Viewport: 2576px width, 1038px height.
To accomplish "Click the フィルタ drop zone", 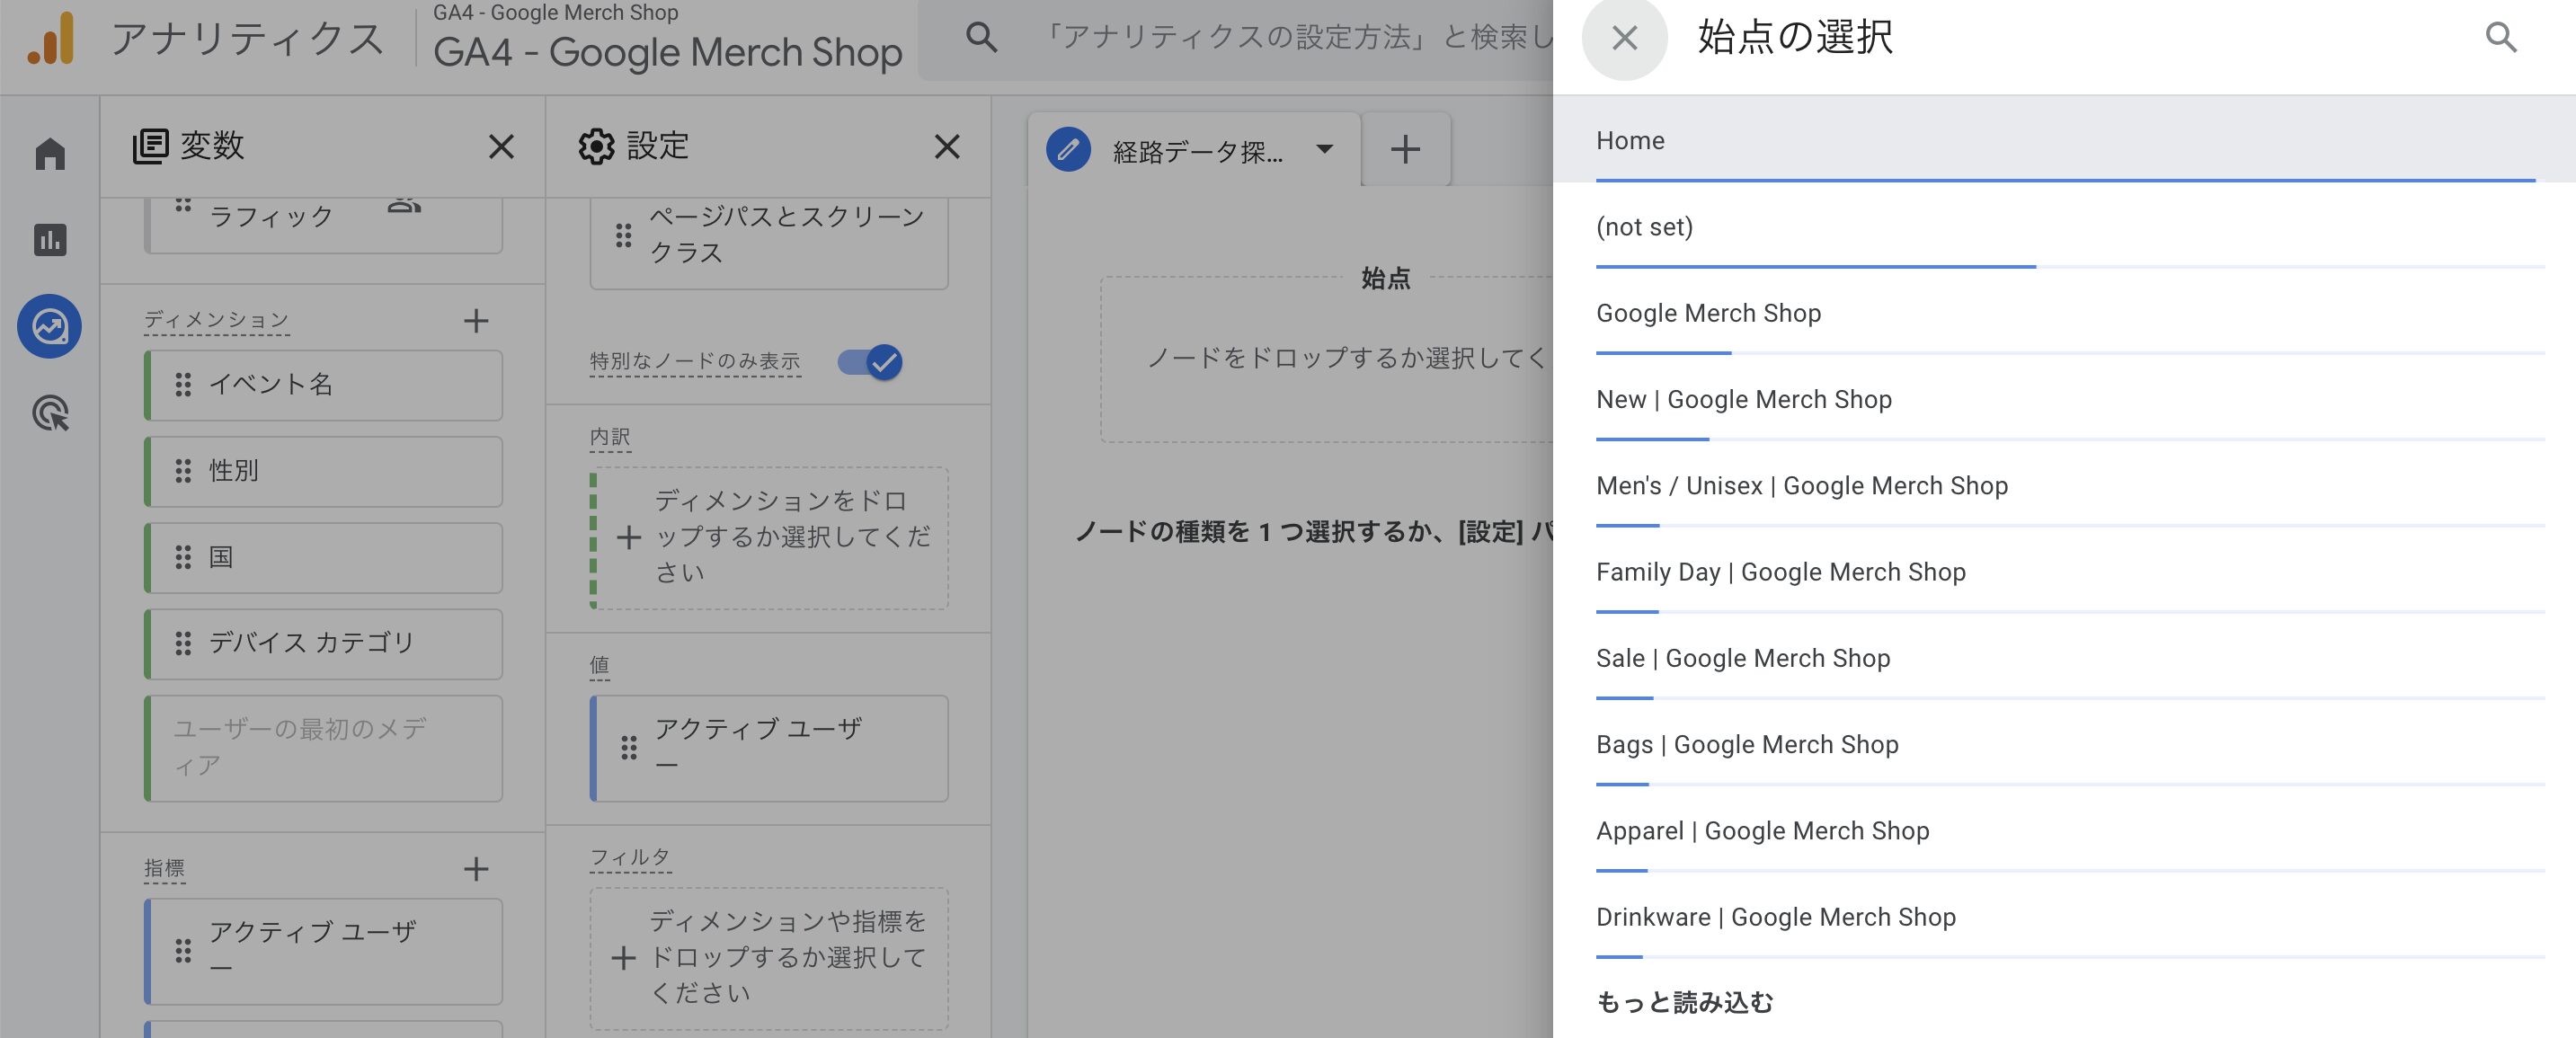I will tap(769, 958).
